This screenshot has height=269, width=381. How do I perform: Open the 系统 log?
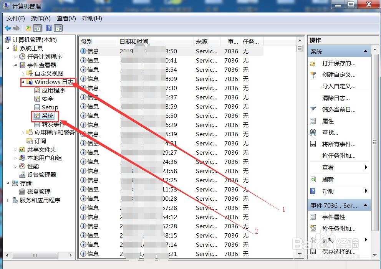pyautogui.click(x=47, y=116)
